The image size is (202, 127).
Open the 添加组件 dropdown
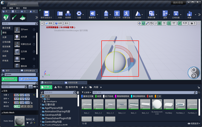pyautogui.click(x=9, y=79)
